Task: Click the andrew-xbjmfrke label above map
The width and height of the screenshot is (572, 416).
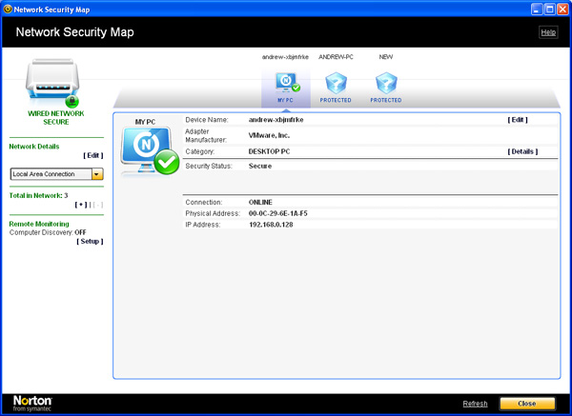Action: click(x=285, y=57)
